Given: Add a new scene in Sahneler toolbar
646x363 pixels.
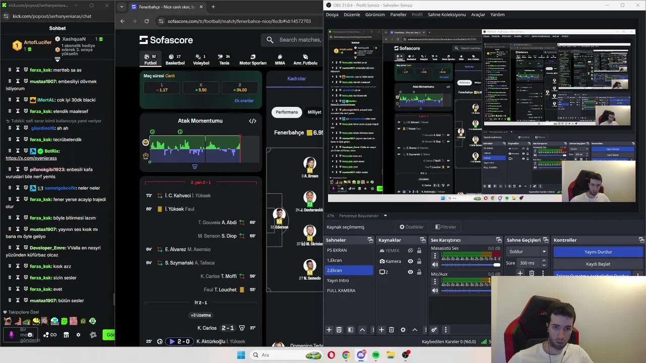Looking at the screenshot, I should [x=329, y=330].
